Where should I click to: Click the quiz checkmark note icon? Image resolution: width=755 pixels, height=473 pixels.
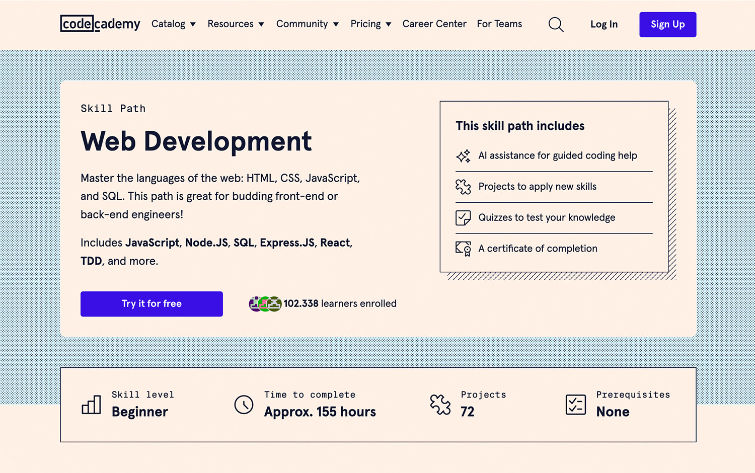pyautogui.click(x=463, y=218)
